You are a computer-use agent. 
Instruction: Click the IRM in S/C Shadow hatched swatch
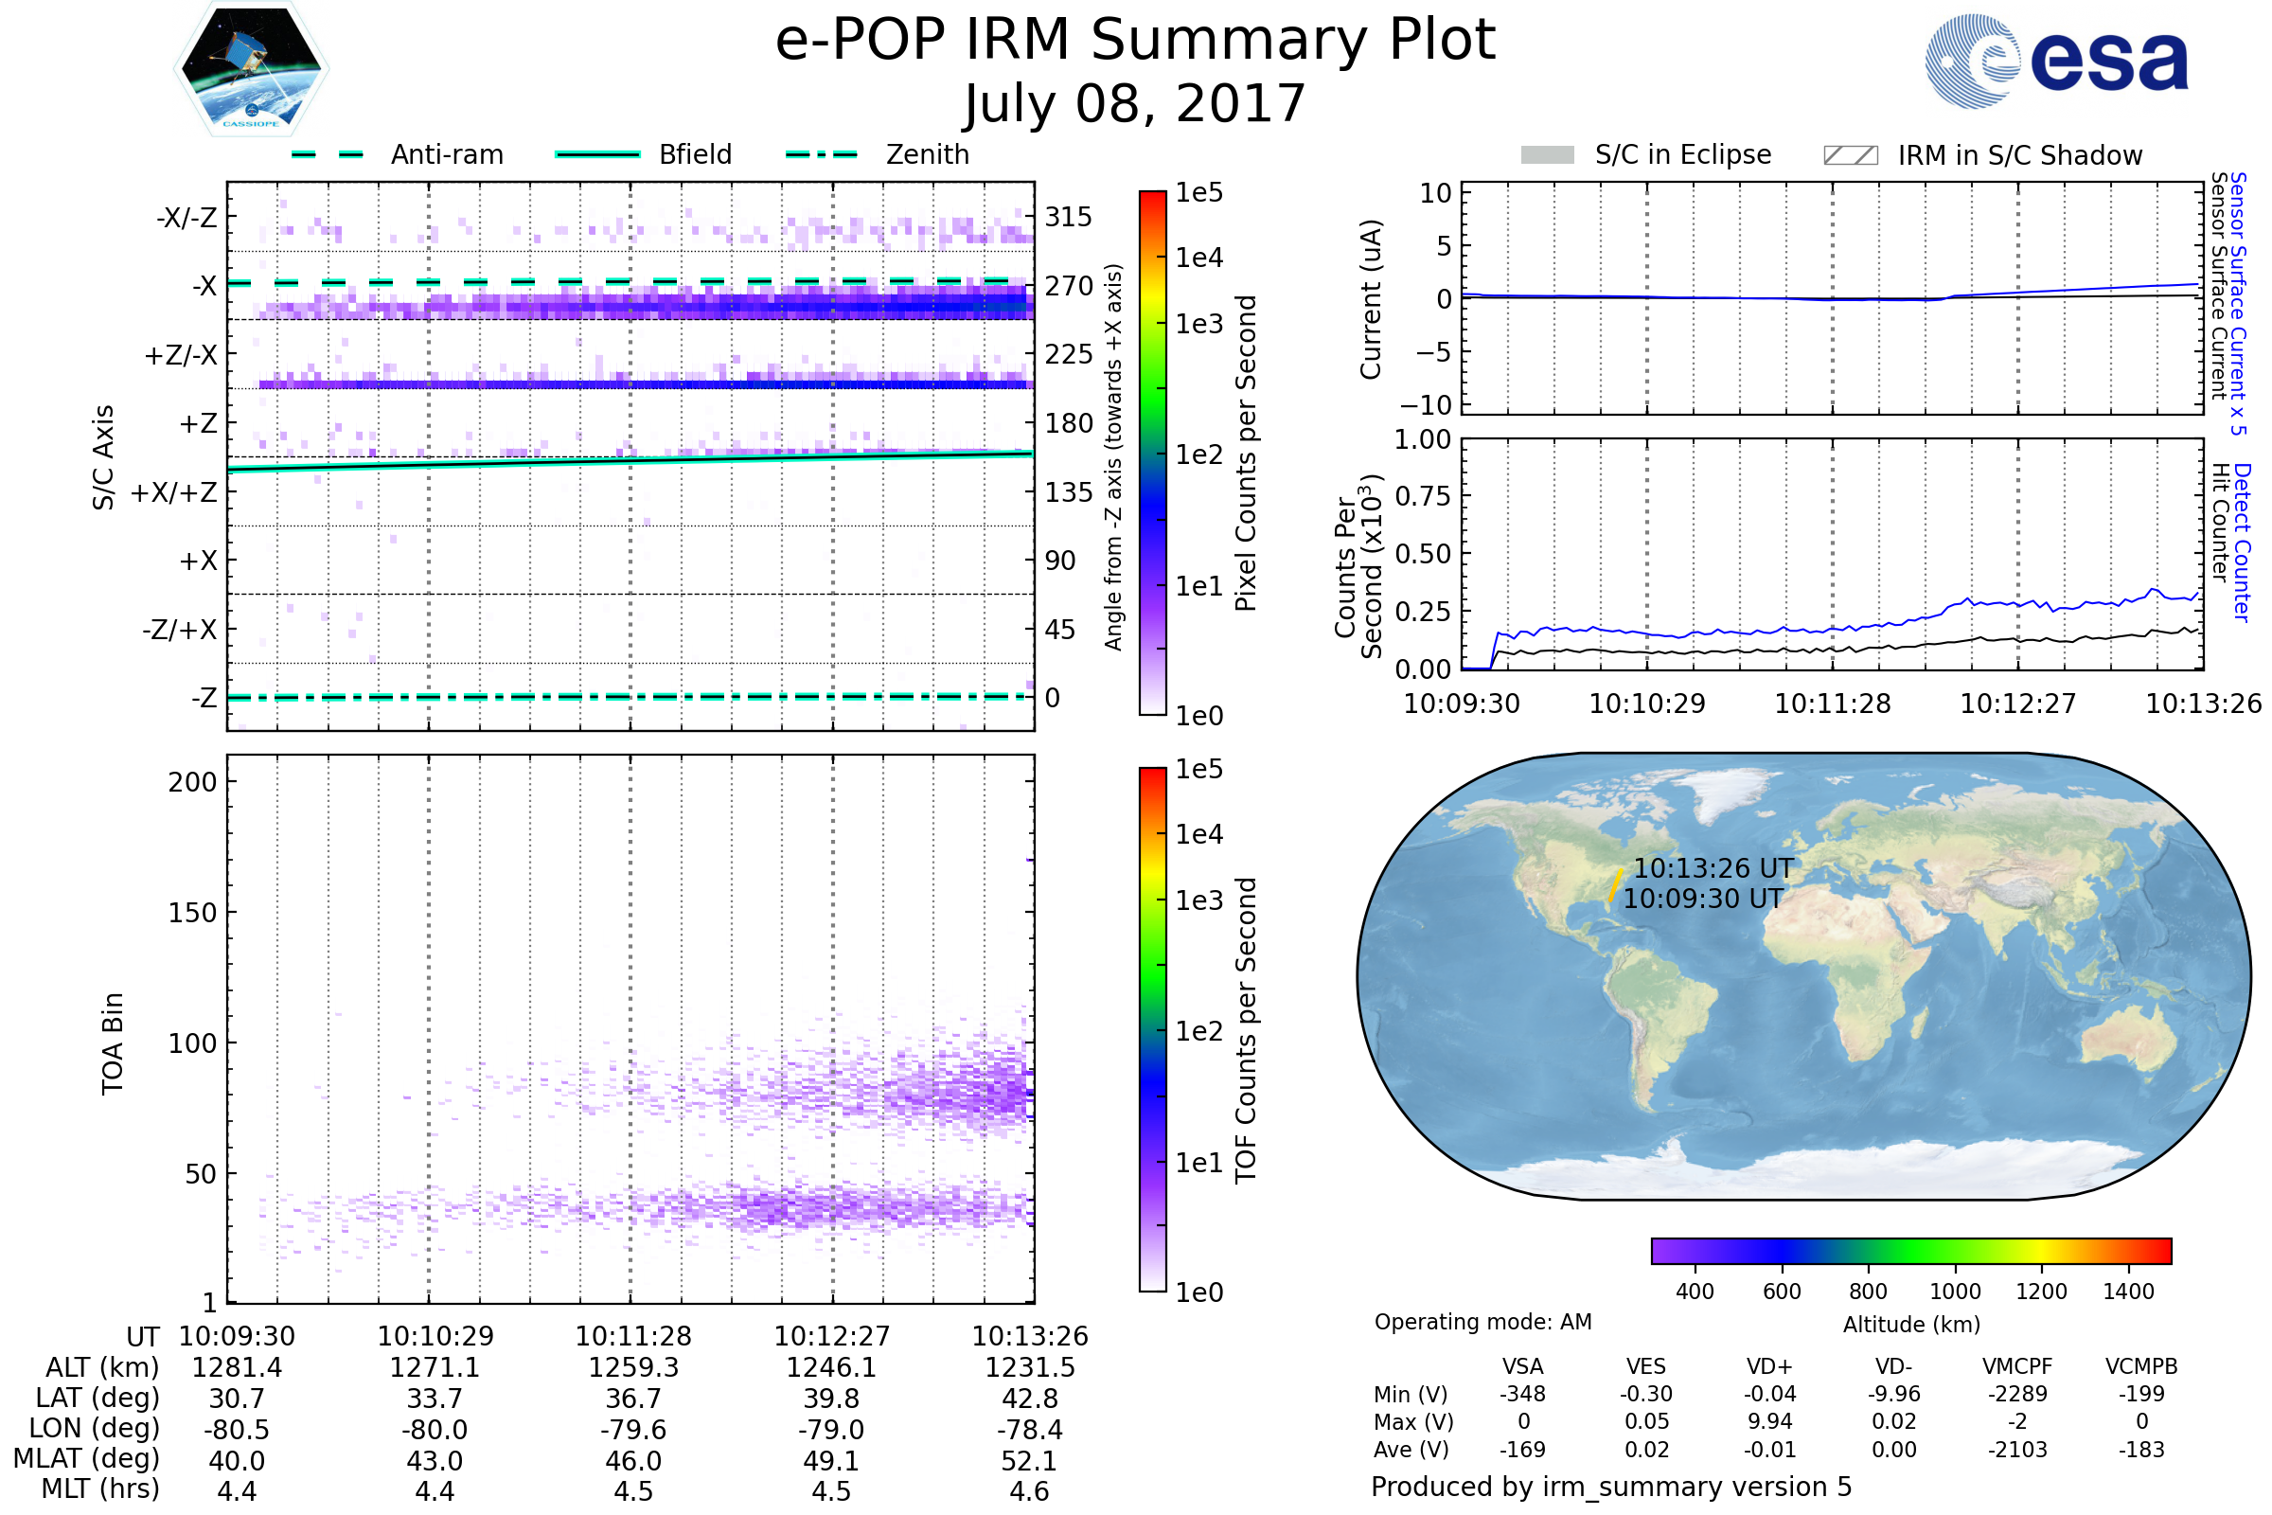1850,155
